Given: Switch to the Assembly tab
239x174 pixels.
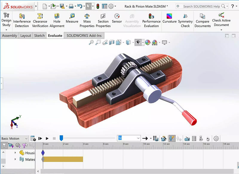Looking at the screenshot, I should (x=10, y=35).
